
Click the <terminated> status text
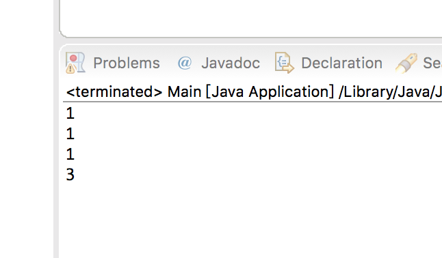pos(114,92)
